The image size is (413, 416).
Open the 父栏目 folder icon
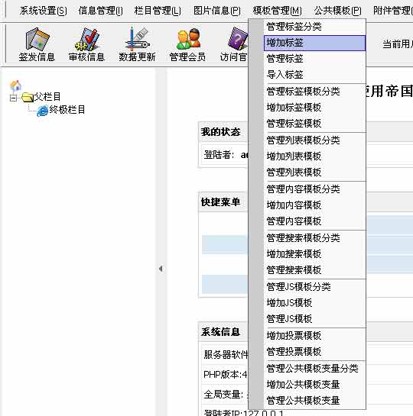click(x=28, y=98)
